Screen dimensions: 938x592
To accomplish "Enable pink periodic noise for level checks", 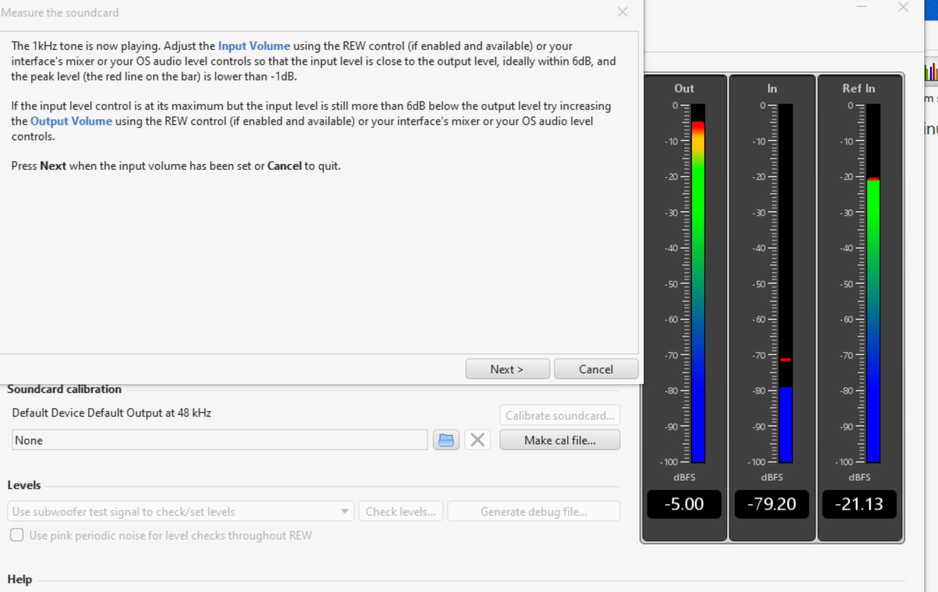I will coord(17,535).
